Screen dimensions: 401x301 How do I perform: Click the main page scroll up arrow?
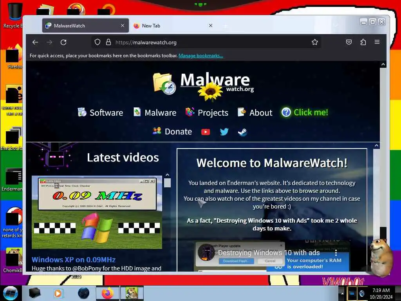(x=383, y=65)
